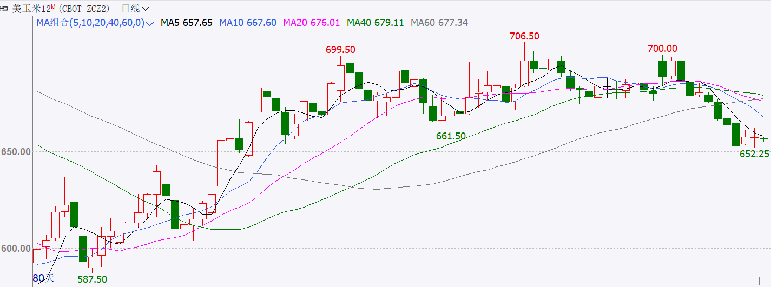Click the 650.00 axis price level
771x287 pixels.
(16, 152)
